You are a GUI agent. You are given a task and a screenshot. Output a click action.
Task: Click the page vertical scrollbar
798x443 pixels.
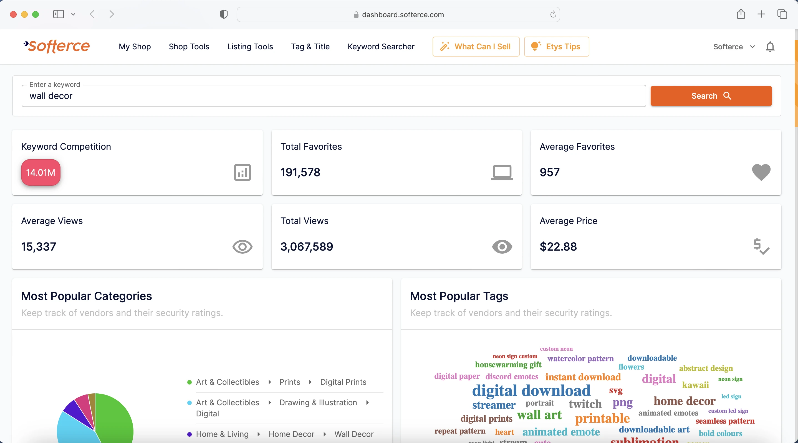796,84
